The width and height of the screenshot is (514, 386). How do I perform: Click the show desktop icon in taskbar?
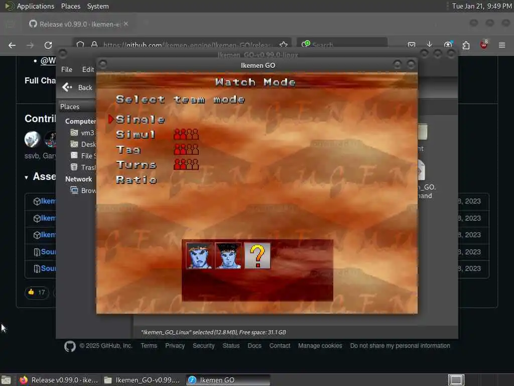pos(6,380)
